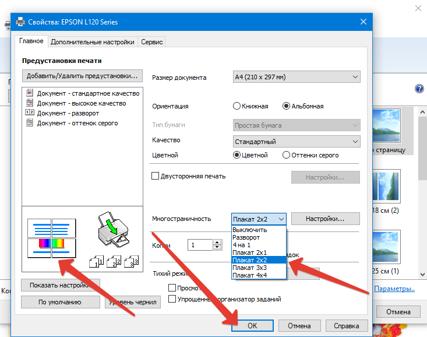
Task: Close the EPSON L120 properties dialog
Action: tap(364, 22)
